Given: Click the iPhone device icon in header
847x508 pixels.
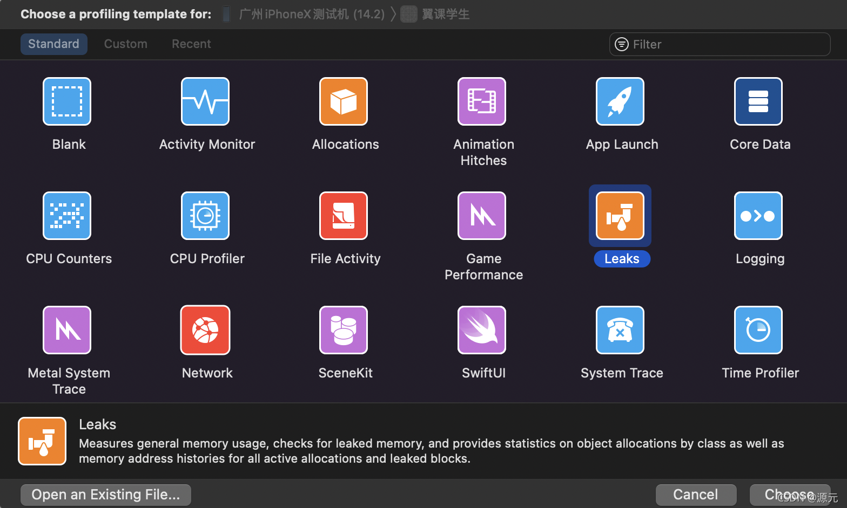Looking at the screenshot, I should 226,14.
